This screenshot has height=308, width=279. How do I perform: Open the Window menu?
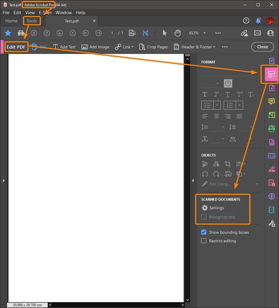64,13
